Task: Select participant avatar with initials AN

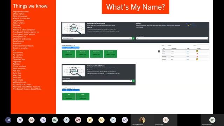Action: [125, 120]
